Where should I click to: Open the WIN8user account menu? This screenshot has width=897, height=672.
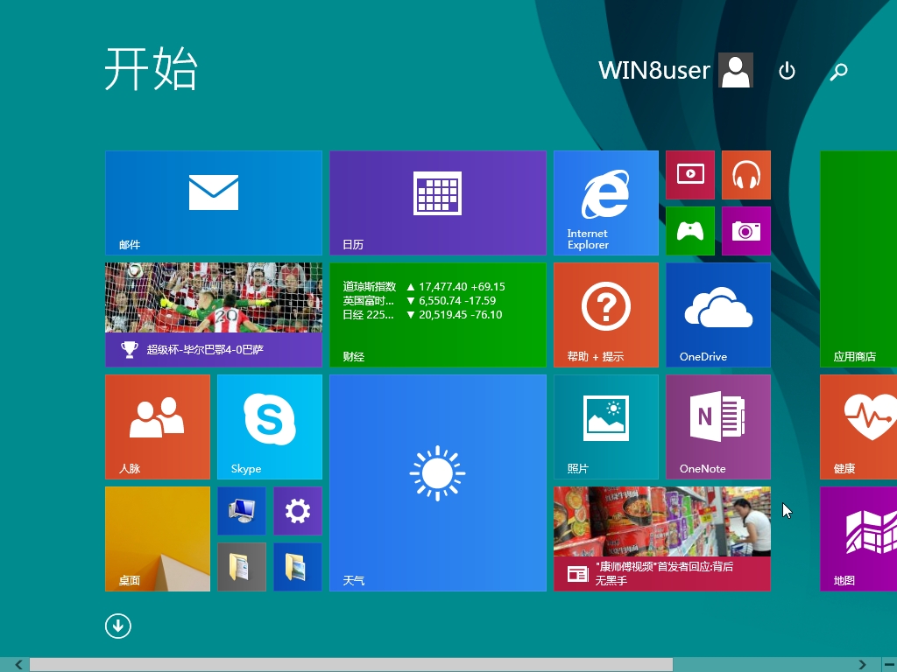coord(675,70)
